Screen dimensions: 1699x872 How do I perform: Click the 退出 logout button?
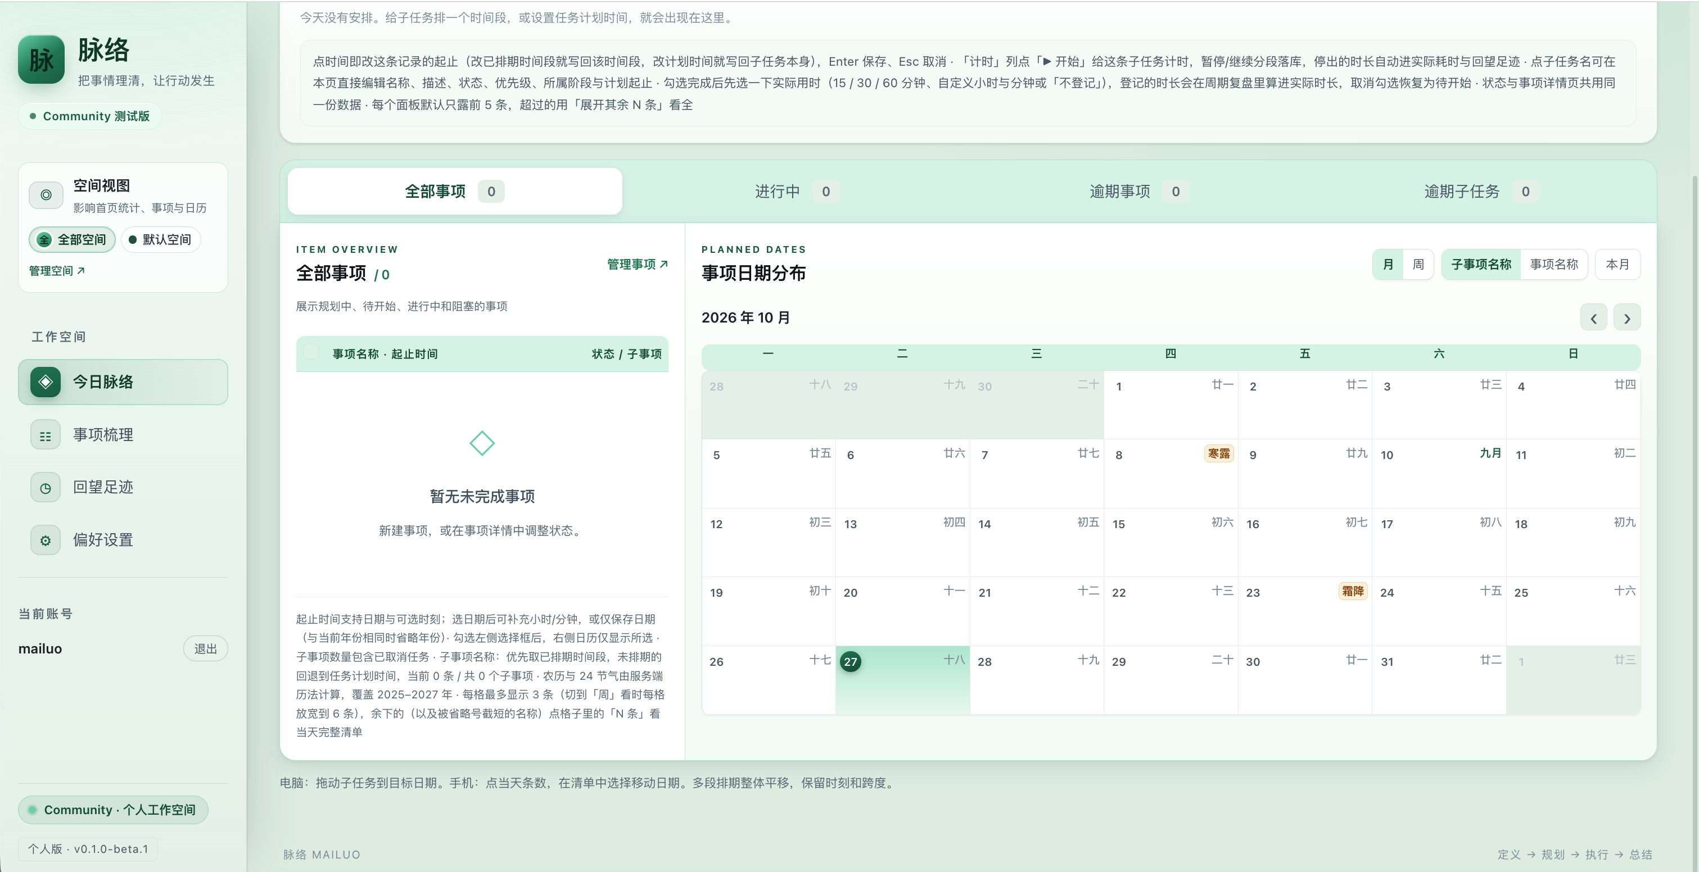coord(206,648)
